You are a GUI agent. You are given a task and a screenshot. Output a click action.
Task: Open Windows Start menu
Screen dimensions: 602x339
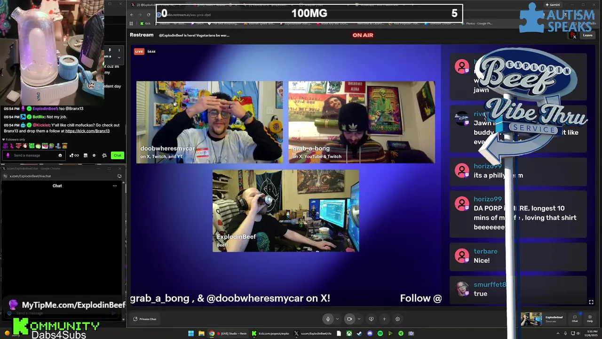coord(191,333)
